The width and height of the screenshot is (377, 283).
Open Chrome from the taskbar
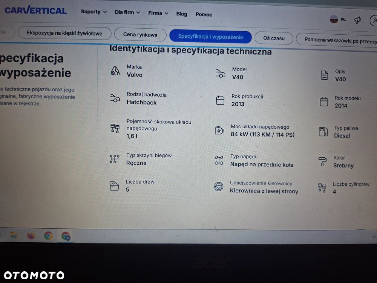(48, 235)
